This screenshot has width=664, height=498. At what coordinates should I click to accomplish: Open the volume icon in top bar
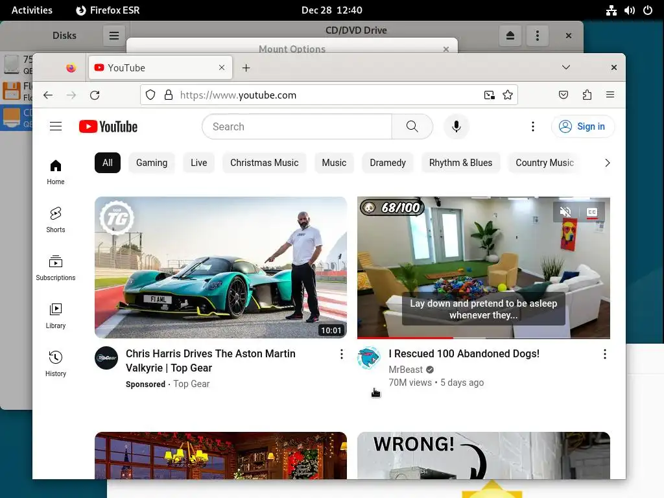[629, 10]
